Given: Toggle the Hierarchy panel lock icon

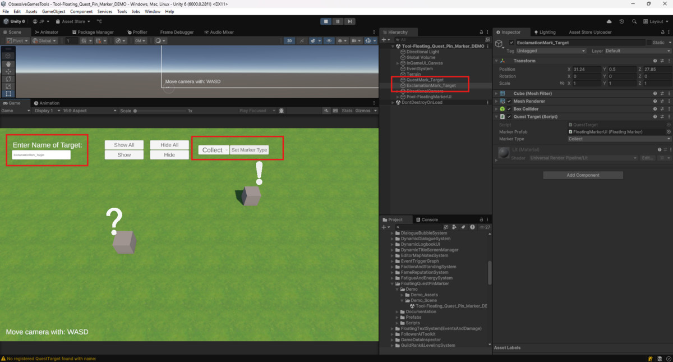Looking at the screenshot, I should [481, 32].
